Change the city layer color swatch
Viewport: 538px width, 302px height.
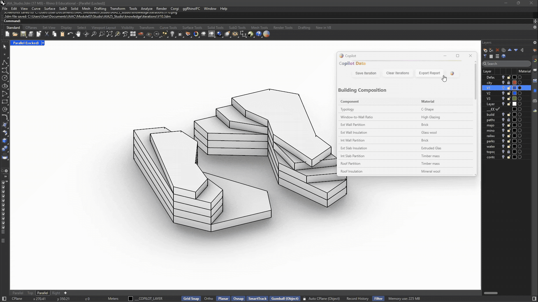point(514,83)
